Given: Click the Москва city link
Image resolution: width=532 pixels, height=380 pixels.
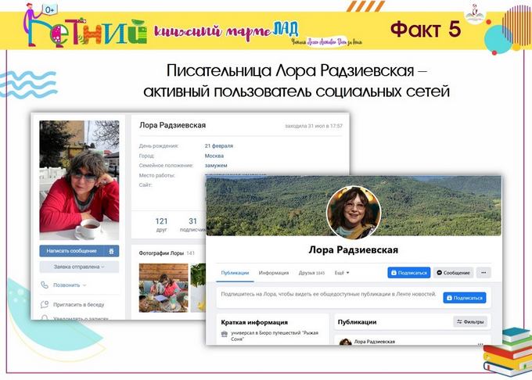Looking at the screenshot, I should click(214, 156).
